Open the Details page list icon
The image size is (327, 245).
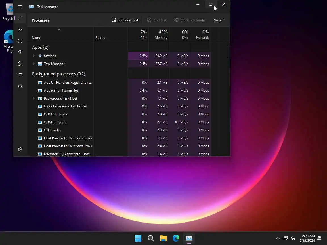[20, 75]
